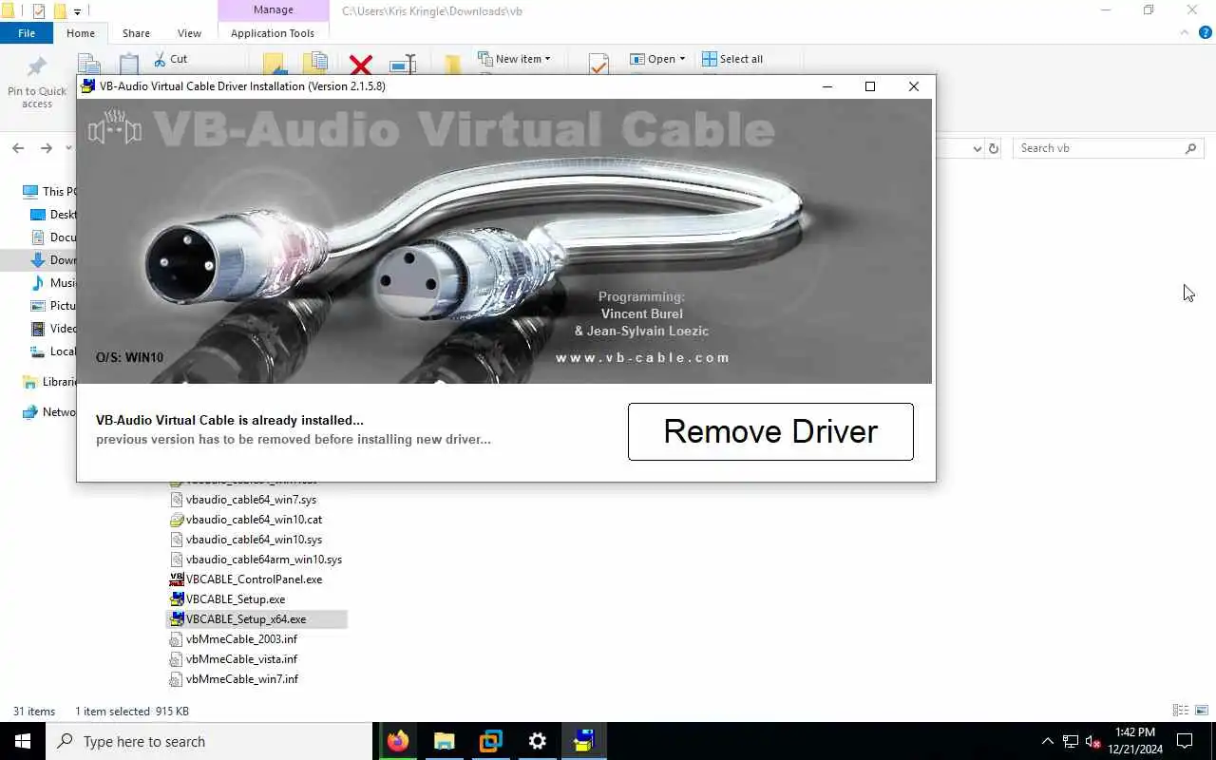
Task: Click the taskbar search box
Action: pos(209,741)
